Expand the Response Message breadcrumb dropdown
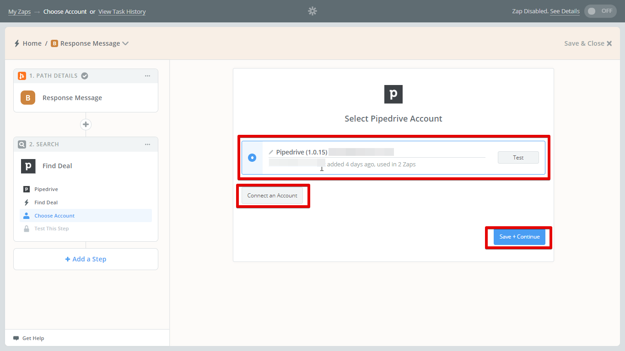Screen dimensions: 625x351 (125, 43)
